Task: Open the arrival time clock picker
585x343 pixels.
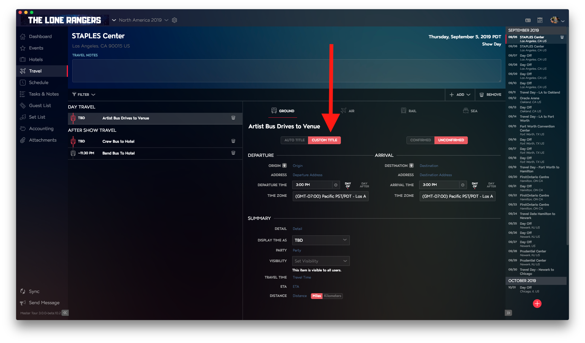Action: click(x=463, y=185)
